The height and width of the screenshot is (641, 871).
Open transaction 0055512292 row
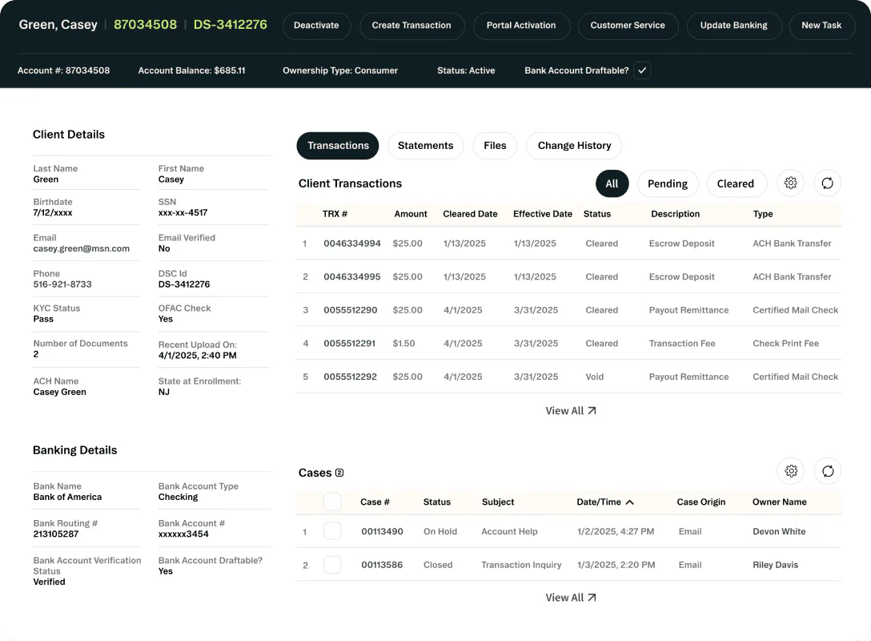pos(569,377)
